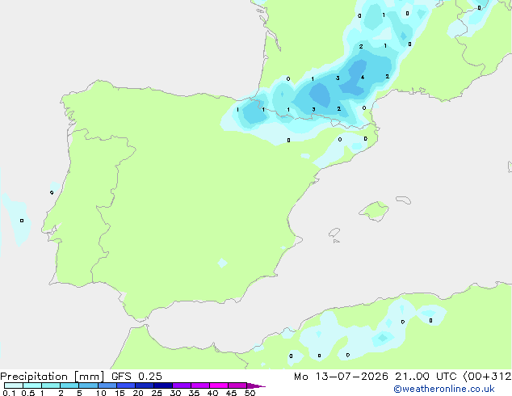Click the '0.5' legend label
The height and width of the screenshot is (396, 512).
tap(27, 393)
